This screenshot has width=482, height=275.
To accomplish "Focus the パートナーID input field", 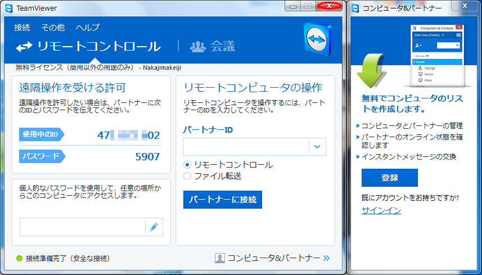I will 246,147.
